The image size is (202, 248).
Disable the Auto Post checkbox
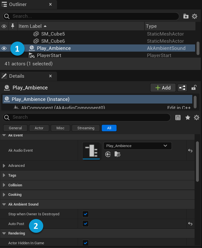click(85, 224)
